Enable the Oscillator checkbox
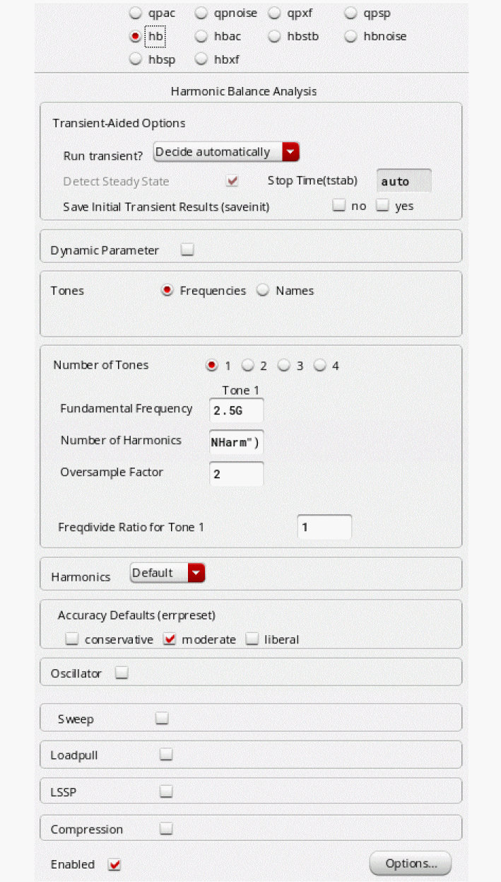 [122, 673]
